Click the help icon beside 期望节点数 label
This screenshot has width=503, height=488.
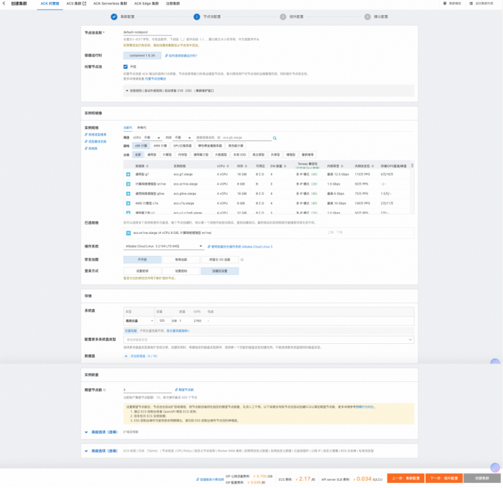coord(104,390)
